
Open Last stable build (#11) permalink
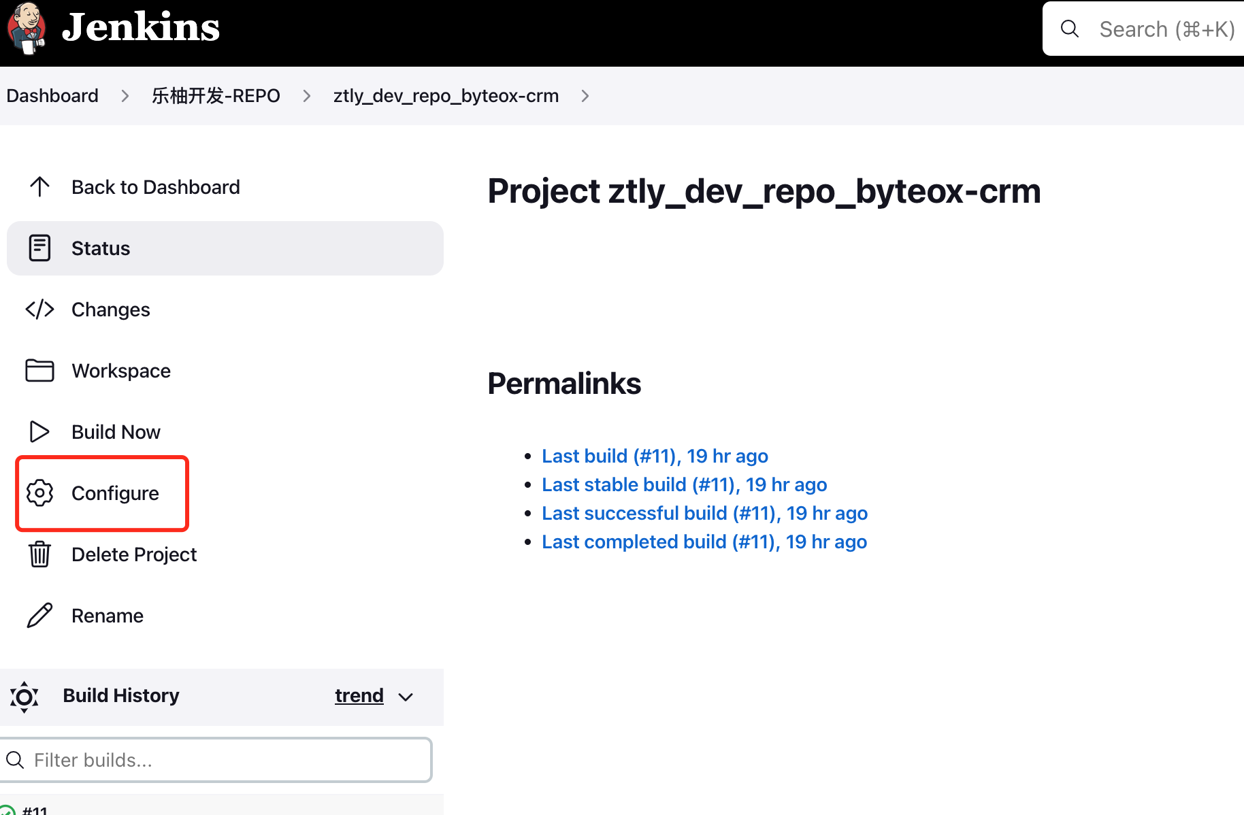point(684,484)
